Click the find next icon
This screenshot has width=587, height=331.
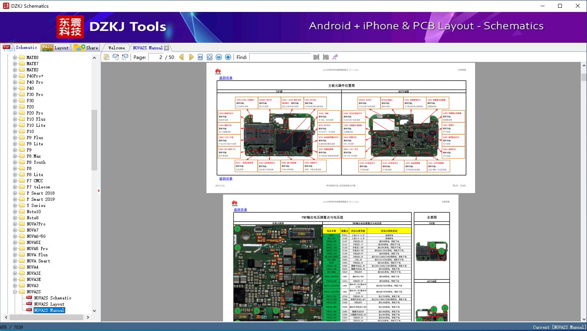(x=326, y=57)
